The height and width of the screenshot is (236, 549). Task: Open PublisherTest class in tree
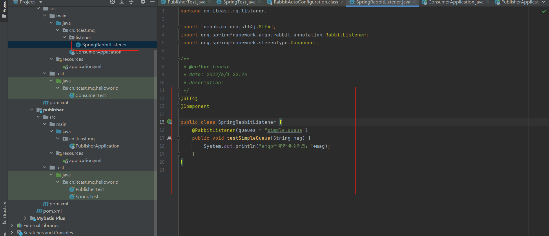[x=90, y=189]
